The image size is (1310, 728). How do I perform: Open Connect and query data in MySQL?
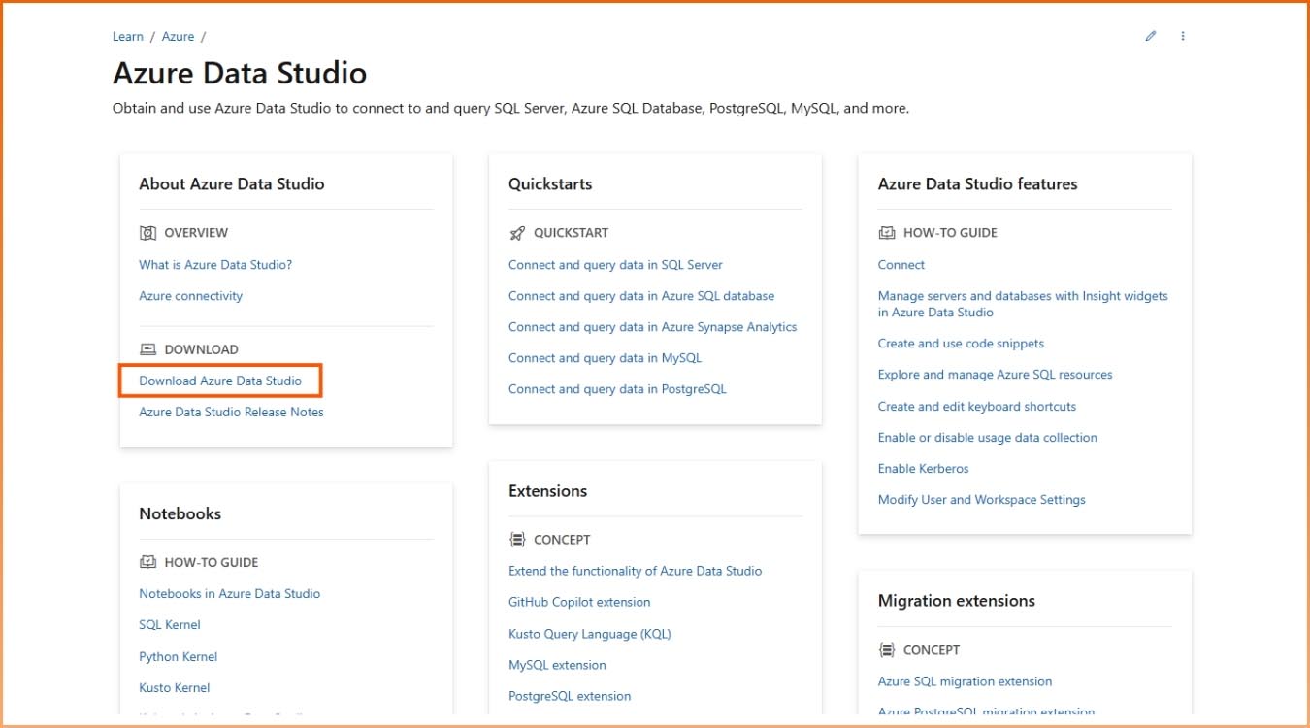605,358
